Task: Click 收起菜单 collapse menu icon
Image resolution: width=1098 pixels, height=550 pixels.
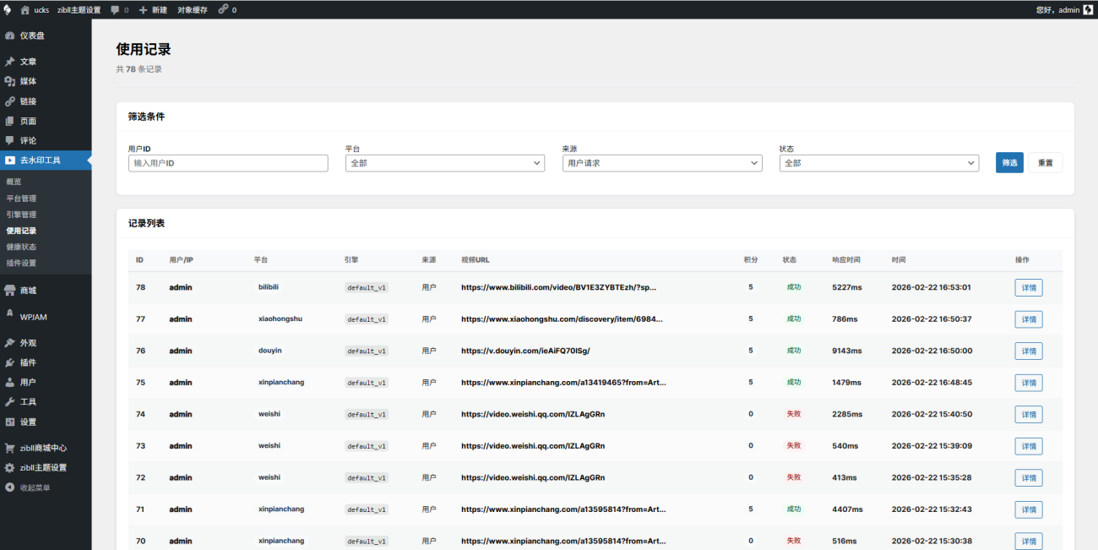Action: tap(10, 487)
